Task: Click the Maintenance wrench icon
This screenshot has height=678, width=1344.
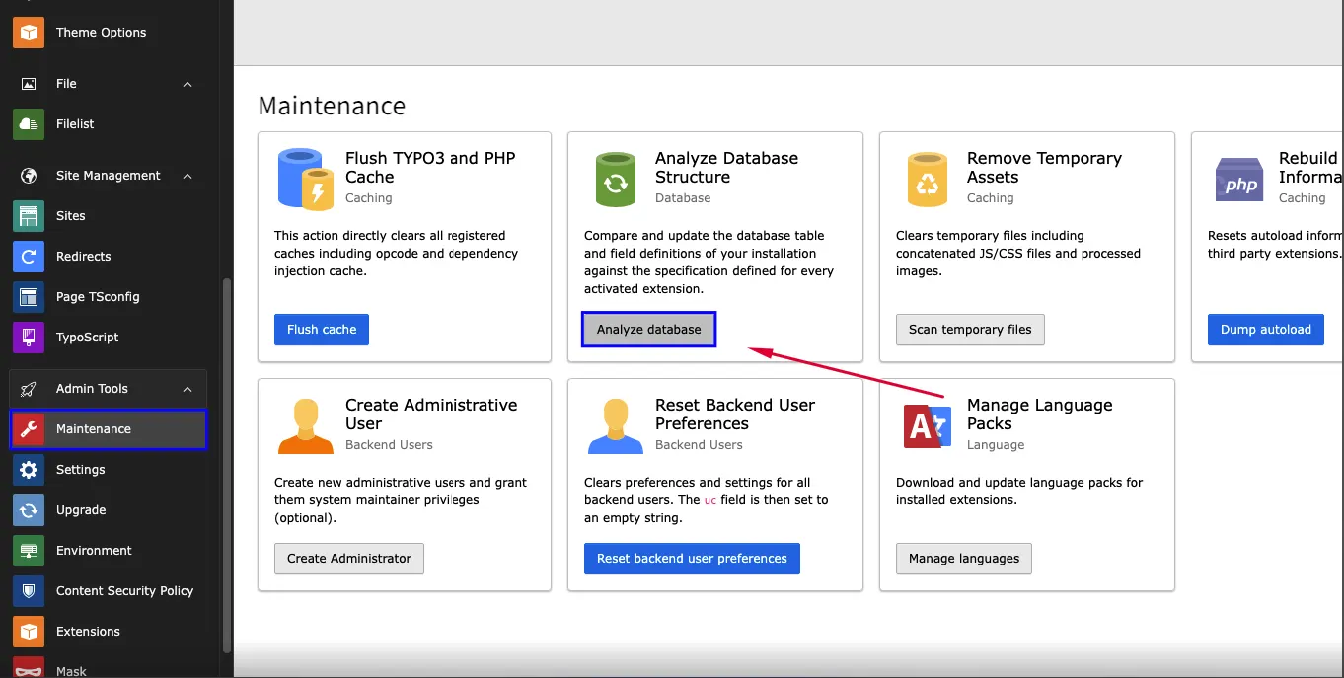Action: [x=29, y=429]
